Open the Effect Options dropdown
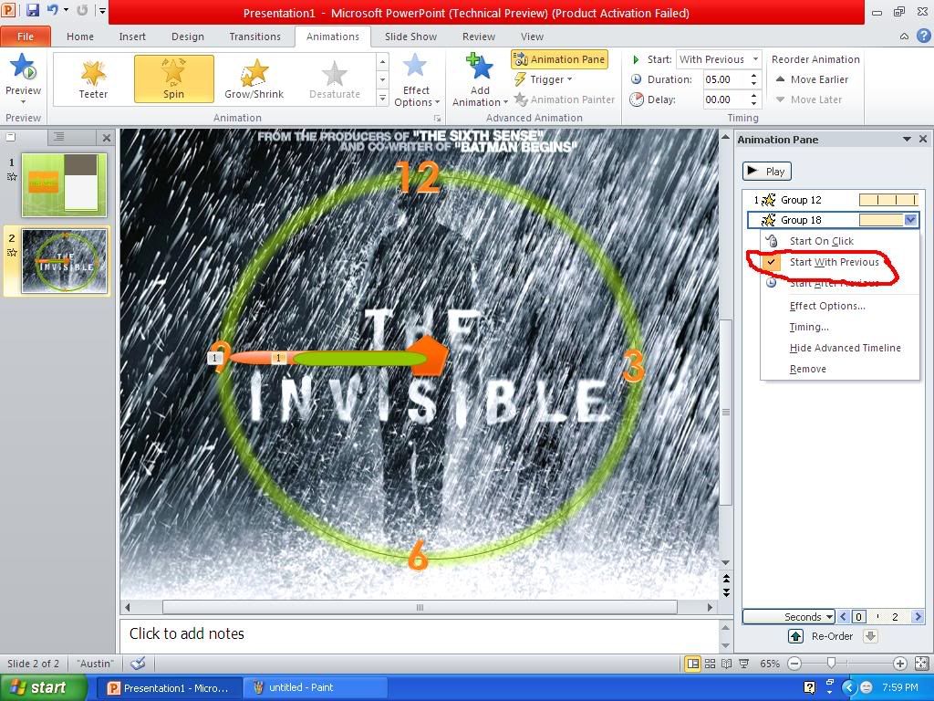The image size is (934, 701). pyautogui.click(x=416, y=80)
